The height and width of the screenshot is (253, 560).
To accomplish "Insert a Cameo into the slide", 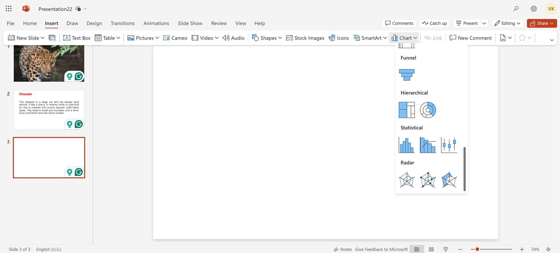I will pyautogui.click(x=175, y=38).
